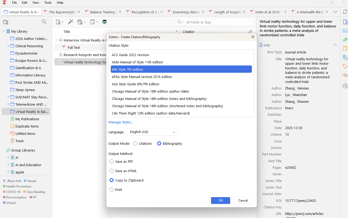
Task: Click the New Item toolbar icon
Action: [59, 22]
